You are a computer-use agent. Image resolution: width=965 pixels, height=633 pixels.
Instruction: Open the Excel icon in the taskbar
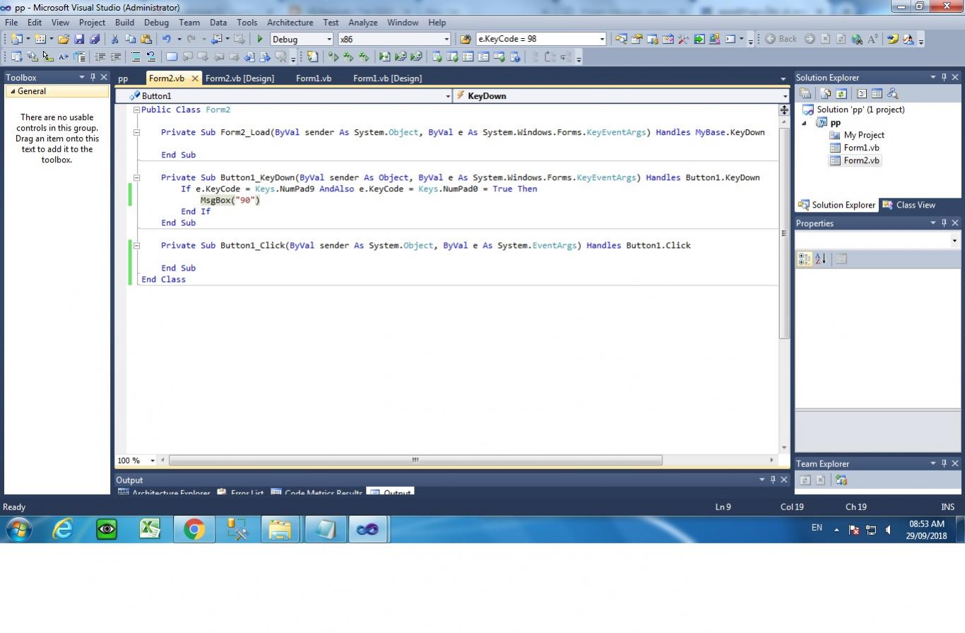coord(150,529)
